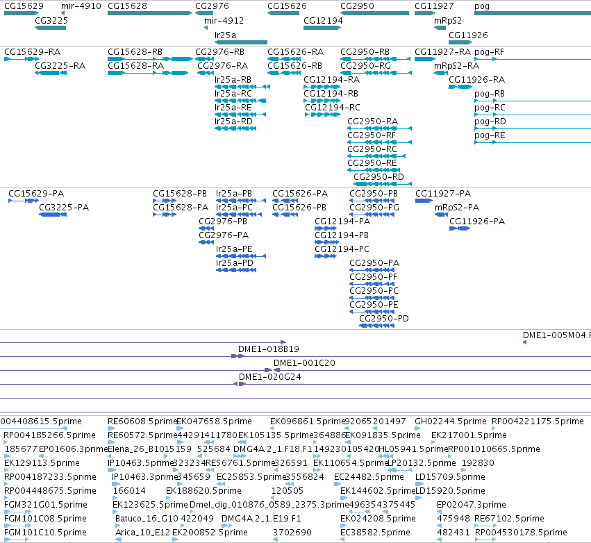Screen dimensions: 591x543
Task: Select protein CG12194-PA
Action: pyautogui.click(x=326, y=228)
